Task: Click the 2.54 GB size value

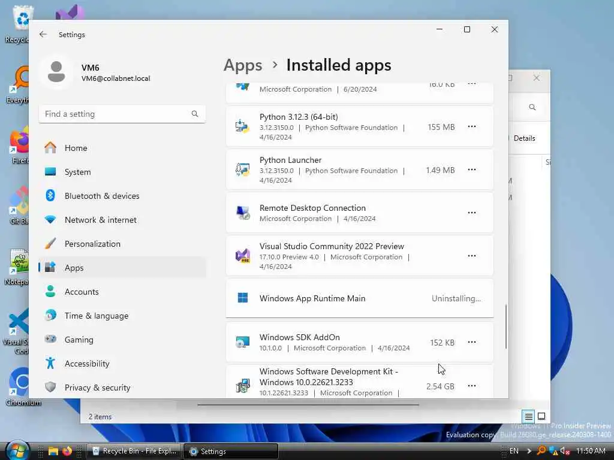Action: pos(441,386)
